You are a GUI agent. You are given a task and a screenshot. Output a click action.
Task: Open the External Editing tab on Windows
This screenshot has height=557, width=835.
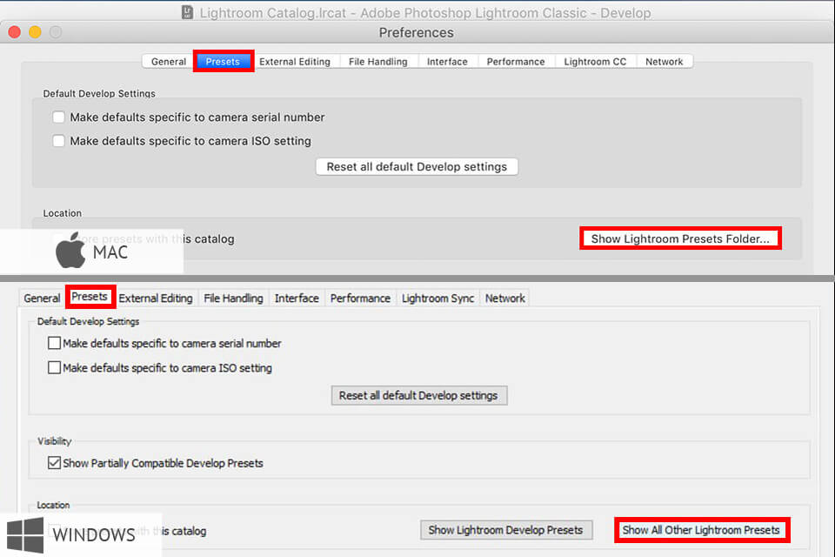click(156, 298)
